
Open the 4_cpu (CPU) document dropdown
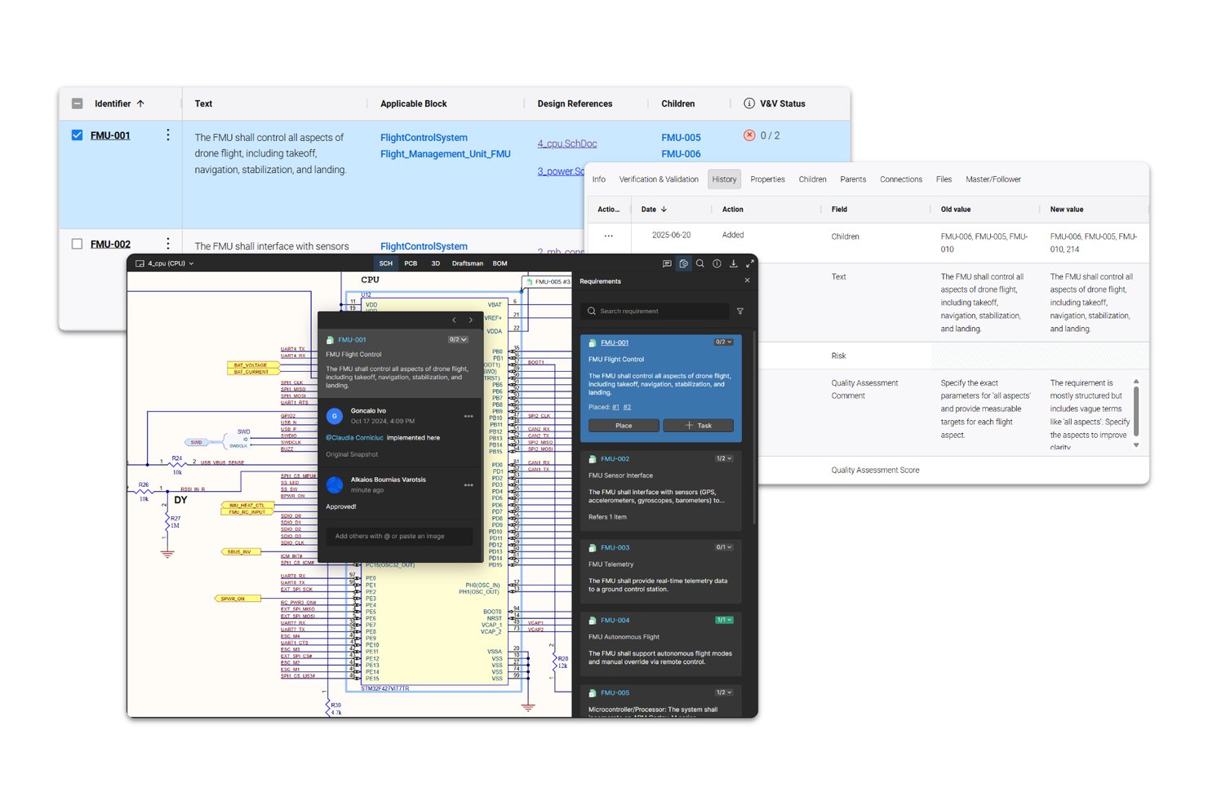(x=166, y=263)
